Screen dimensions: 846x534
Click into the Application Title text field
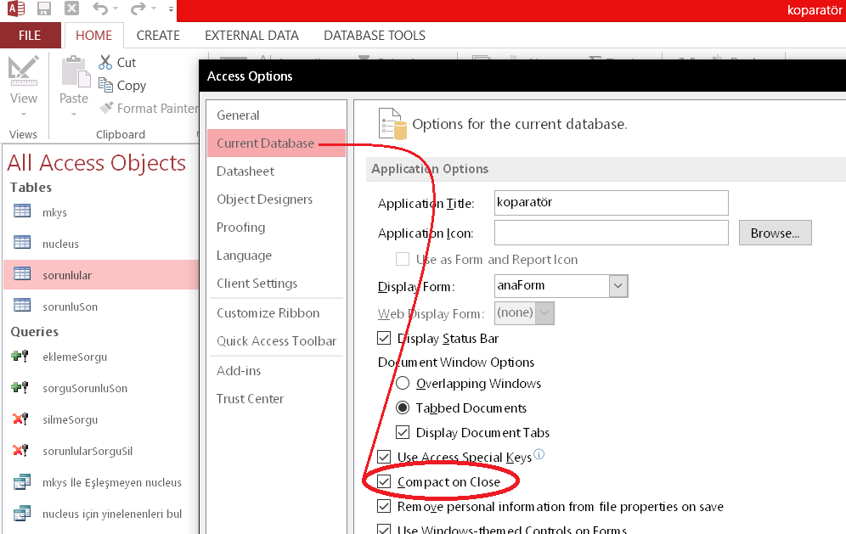pos(611,204)
